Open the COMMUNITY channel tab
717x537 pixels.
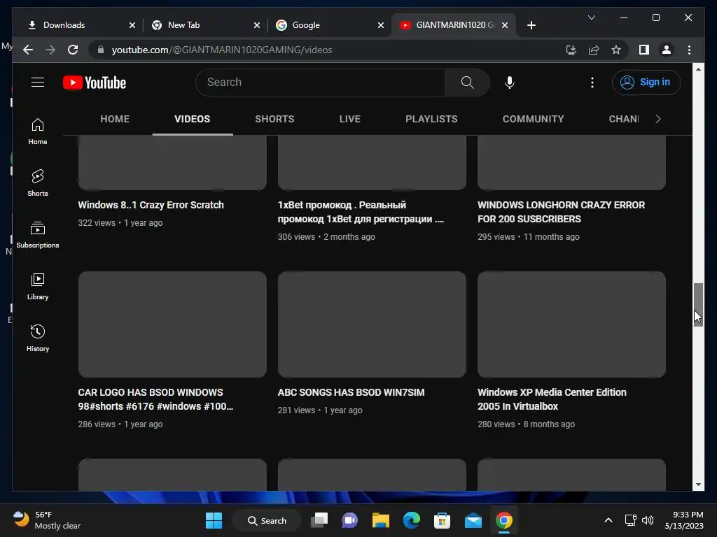pyautogui.click(x=533, y=119)
